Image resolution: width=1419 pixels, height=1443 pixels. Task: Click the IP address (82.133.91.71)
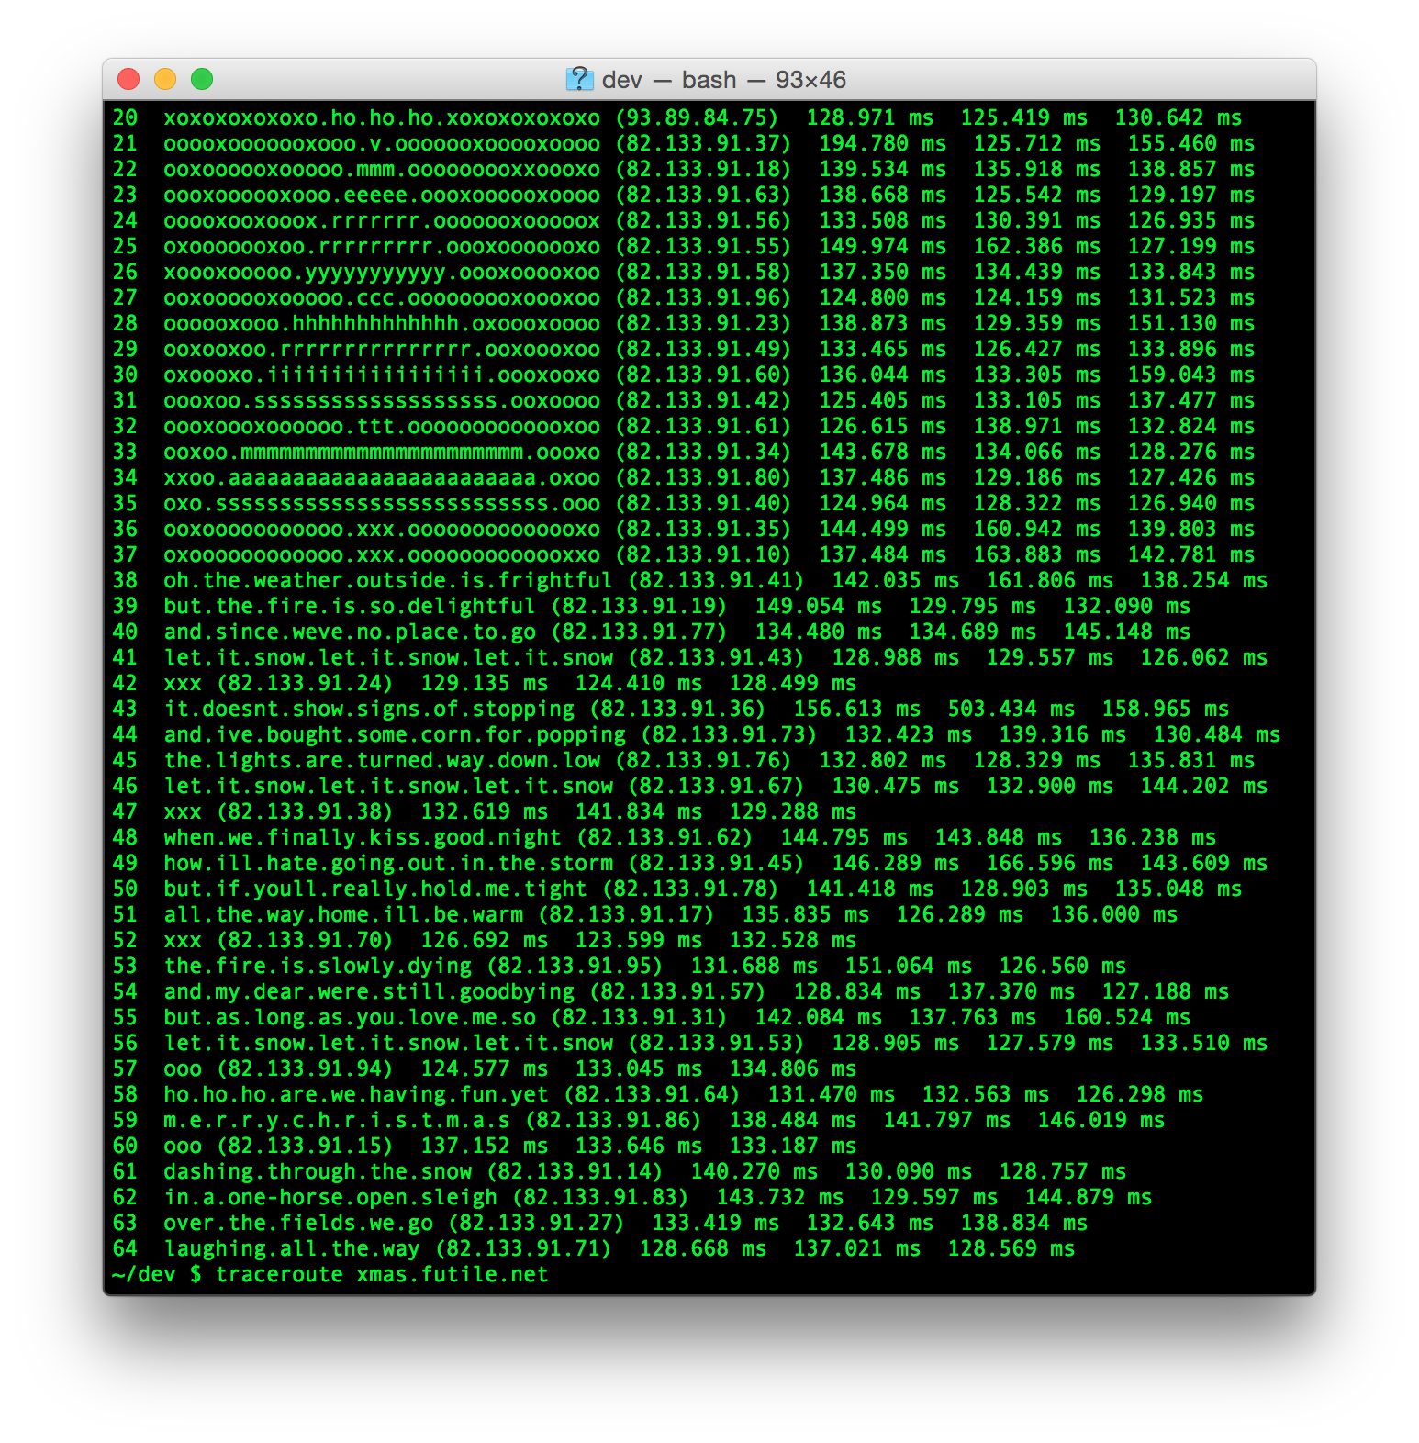pos(523,1248)
